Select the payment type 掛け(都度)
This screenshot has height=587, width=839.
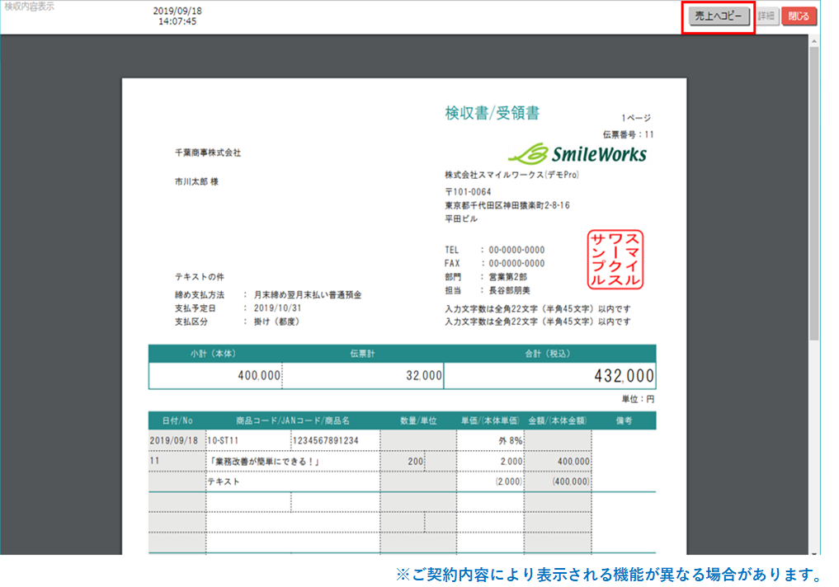click(x=276, y=322)
